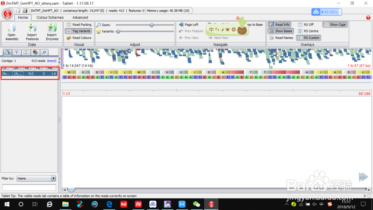Screen dimensions: 373x210
Task: Open Microsoft Edge from taskbar
Action: click(x=109, y=204)
